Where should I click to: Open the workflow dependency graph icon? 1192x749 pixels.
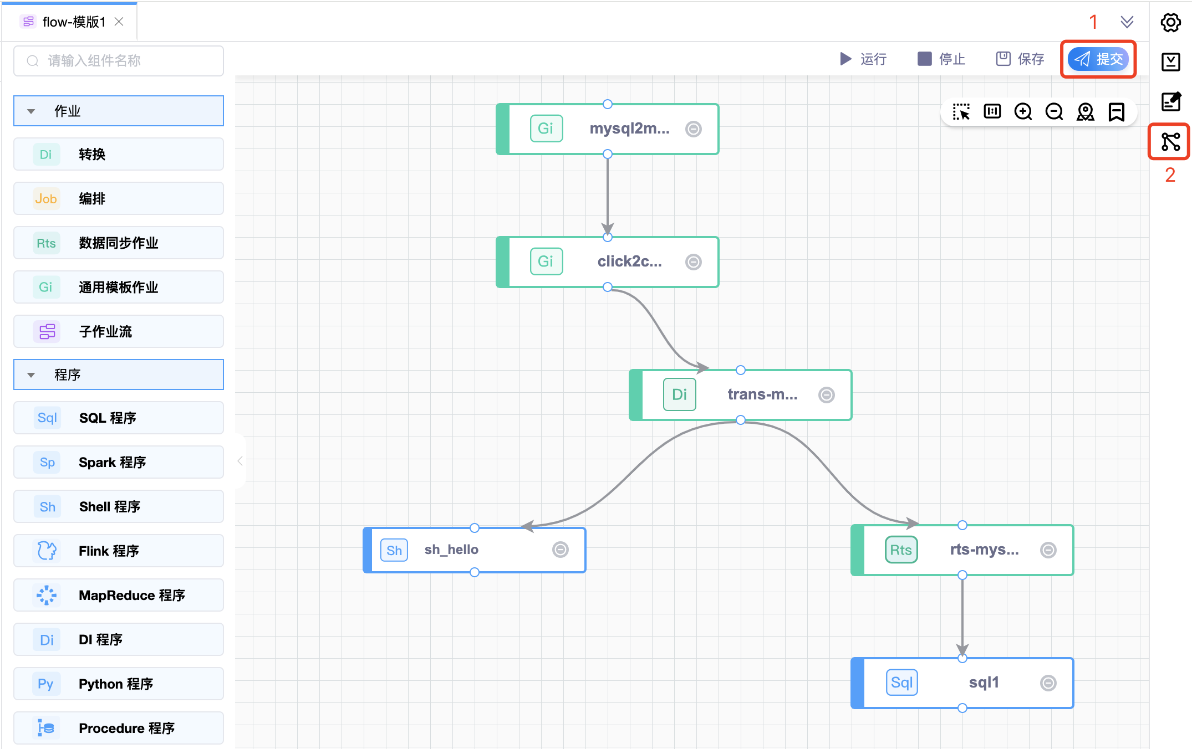[x=1170, y=142]
